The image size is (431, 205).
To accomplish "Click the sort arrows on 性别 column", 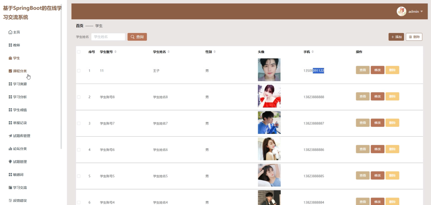I will pyautogui.click(x=215, y=52).
